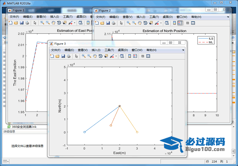The height and width of the screenshot is (166, 238).
Task: Open 编辑(E) menu in Figure 3
Action: pyautogui.click(x=69, y=50)
